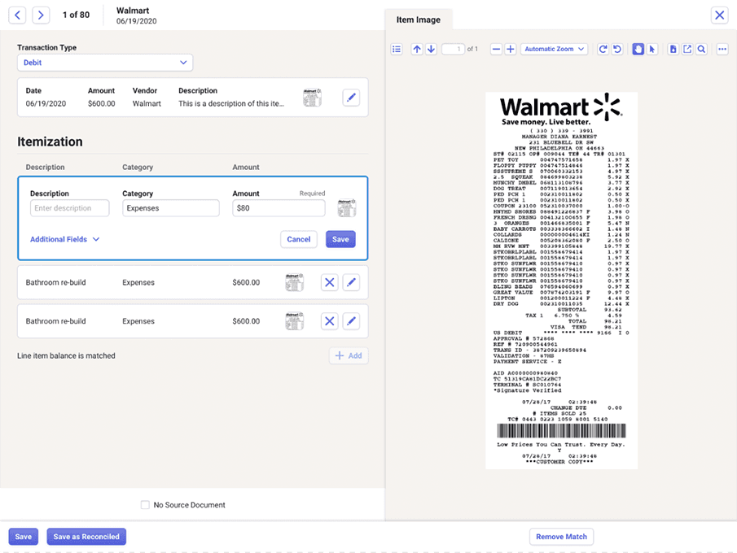Go to the next transaction arrow

[x=39, y=15]
